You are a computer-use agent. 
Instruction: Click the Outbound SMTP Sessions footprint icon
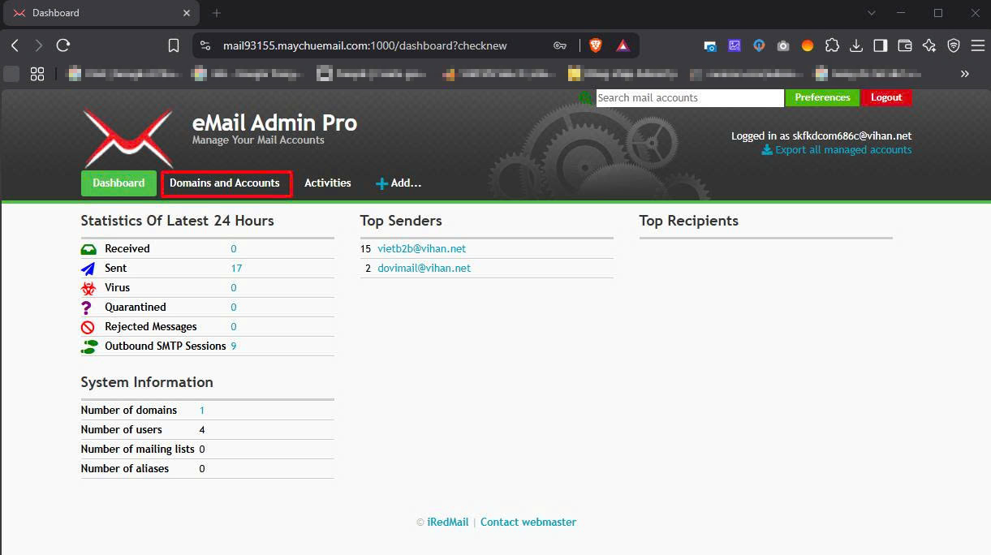tap(89, 346)
